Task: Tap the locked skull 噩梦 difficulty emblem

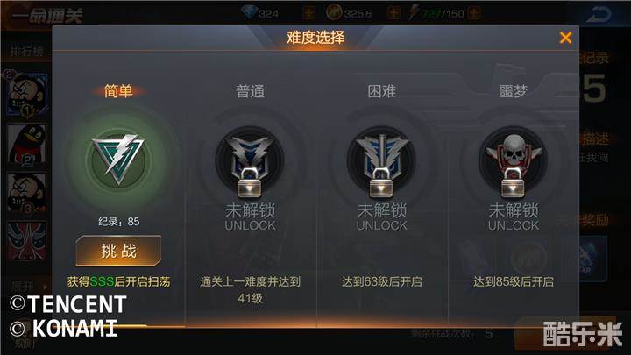Action: click(513, 162)
